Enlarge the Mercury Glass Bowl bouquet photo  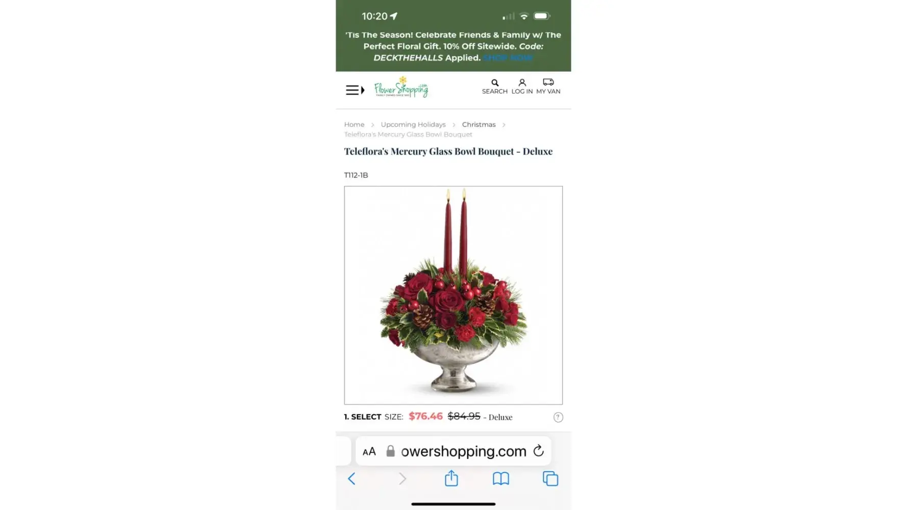(453, 295)
